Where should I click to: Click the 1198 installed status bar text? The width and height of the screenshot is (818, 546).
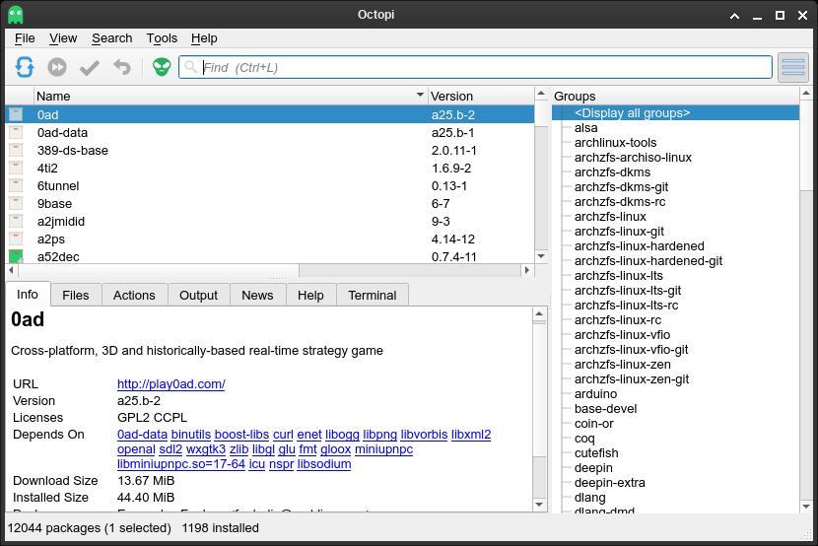220,527
